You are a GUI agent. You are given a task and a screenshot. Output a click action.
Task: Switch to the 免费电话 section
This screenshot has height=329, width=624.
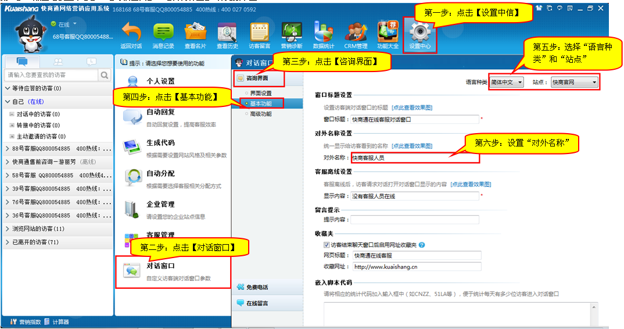click(257, 287)
